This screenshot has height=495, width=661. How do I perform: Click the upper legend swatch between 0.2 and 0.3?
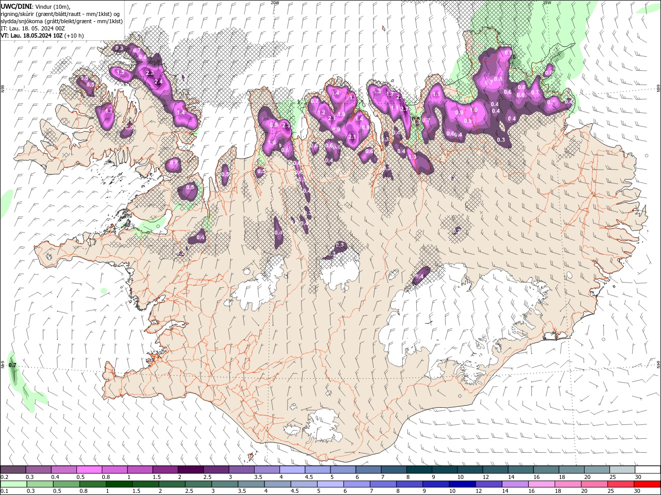click(x=13, y=470)
